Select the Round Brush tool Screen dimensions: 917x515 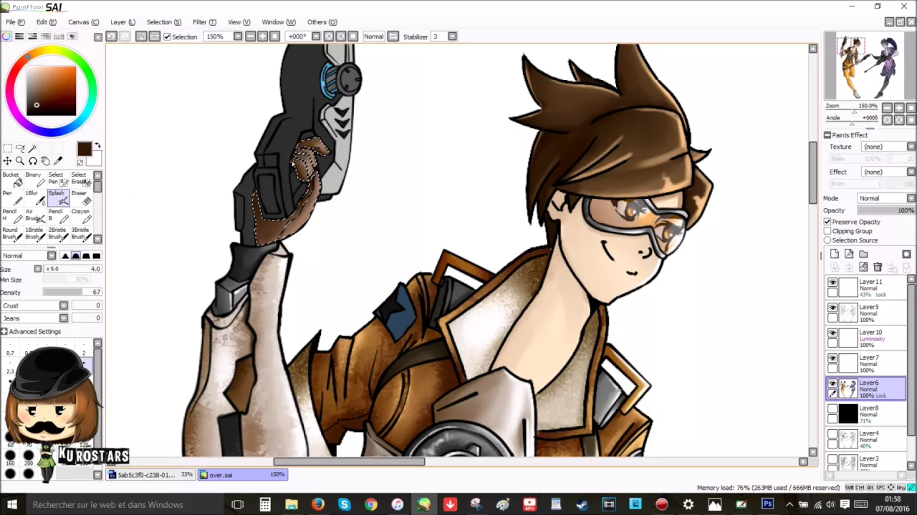coord(12,234)
